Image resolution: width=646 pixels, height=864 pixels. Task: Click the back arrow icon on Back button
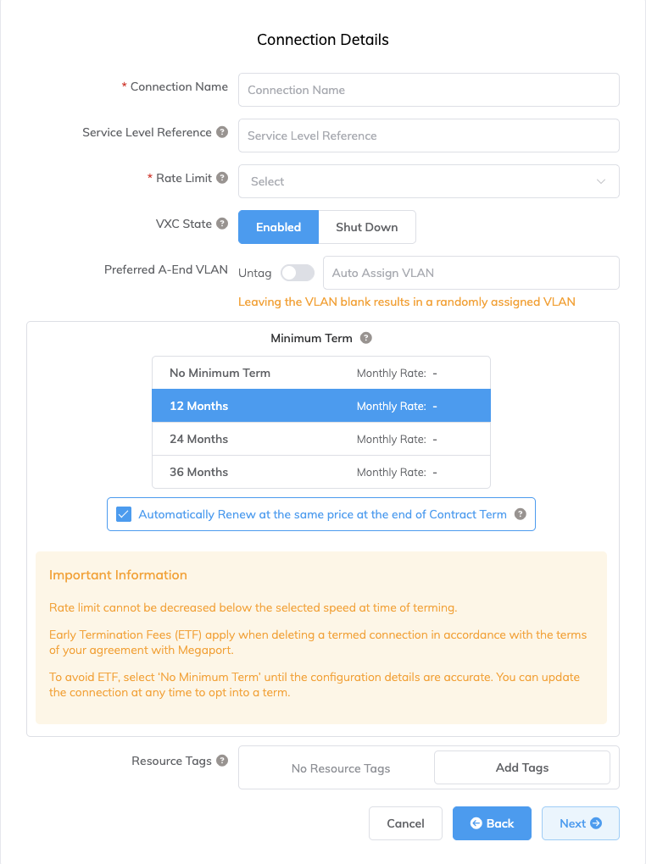click(x=476, y=822)
